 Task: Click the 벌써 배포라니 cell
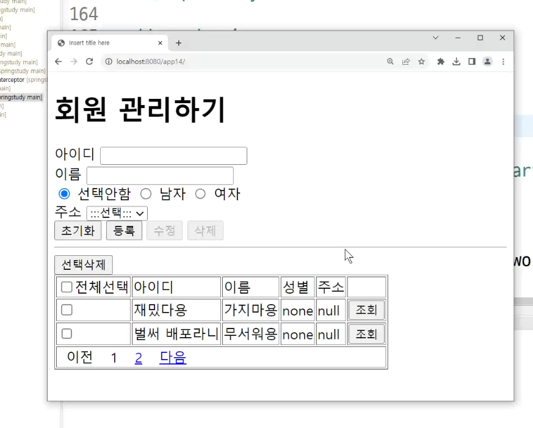pos(176,334)
